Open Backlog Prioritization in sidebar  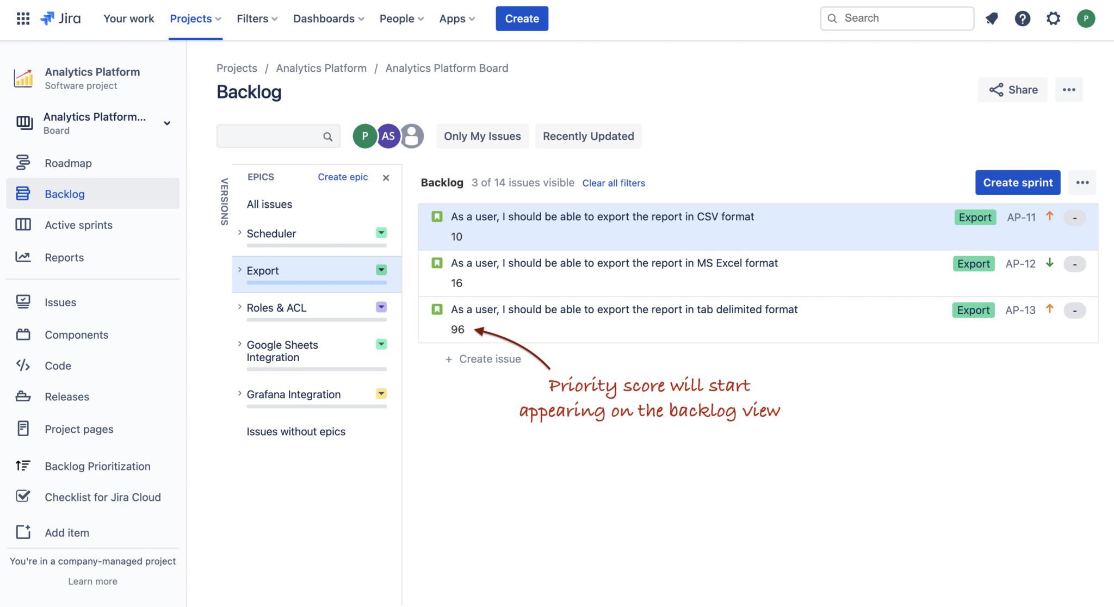[97, 466]
